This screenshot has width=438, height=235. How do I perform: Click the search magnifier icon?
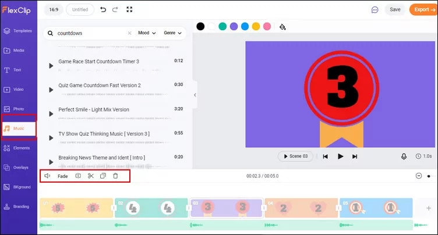(50, 33)
